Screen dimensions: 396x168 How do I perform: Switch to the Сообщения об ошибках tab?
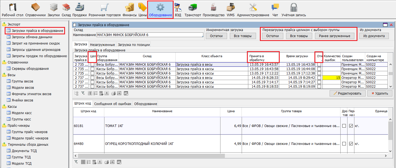click(112, 104)
